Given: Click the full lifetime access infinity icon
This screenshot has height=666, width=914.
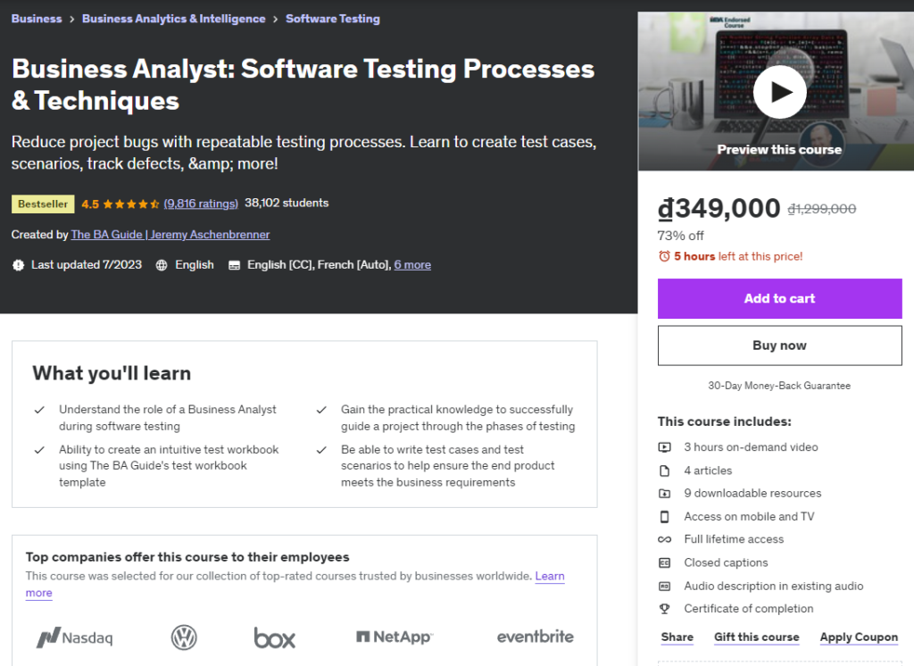Looking at the screenshot, I should [x=664, y=539].
